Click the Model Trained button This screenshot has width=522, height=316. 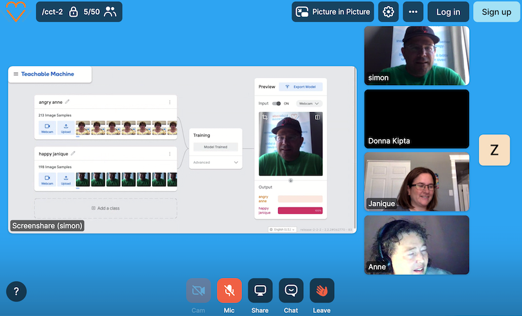pyautogui.click(x=216, y=146)
